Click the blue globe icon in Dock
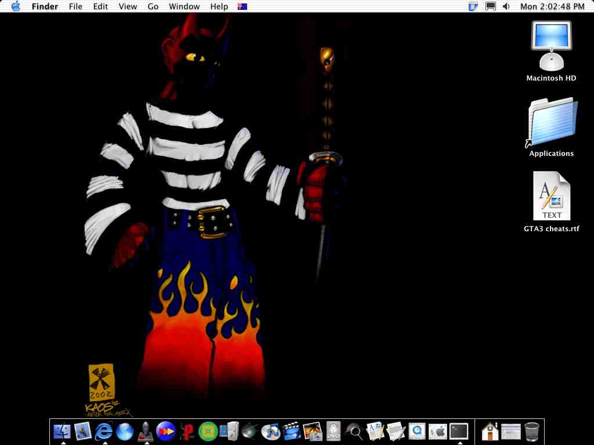594x445 pixels. (125, 431)
